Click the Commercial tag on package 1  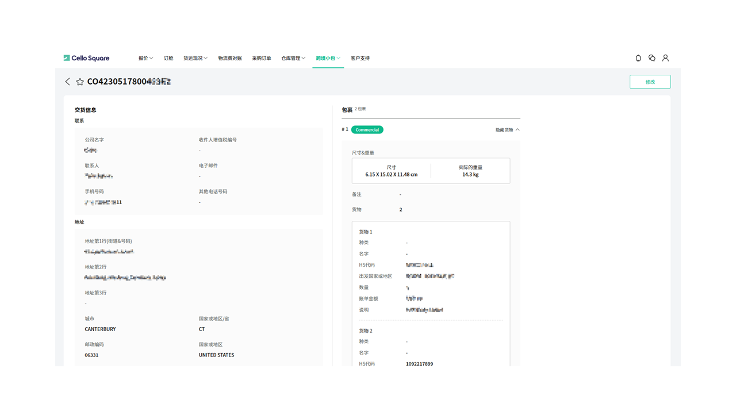pos(367,130)
